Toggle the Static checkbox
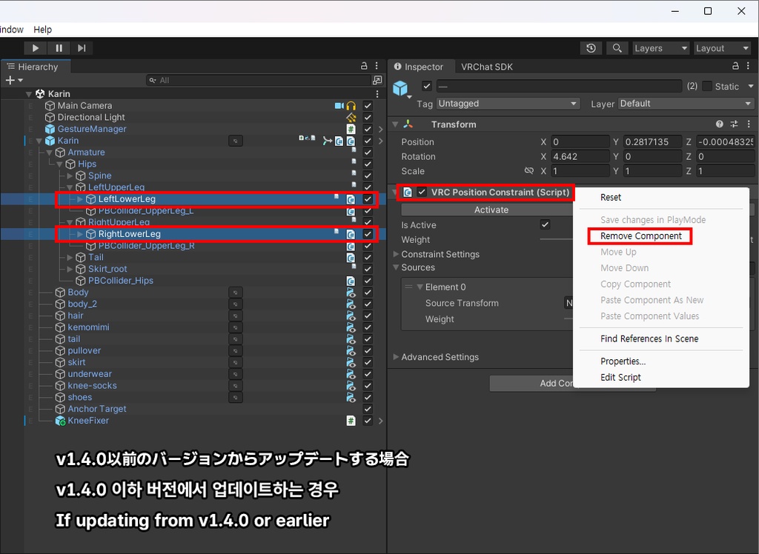 (x=707, y=86)
